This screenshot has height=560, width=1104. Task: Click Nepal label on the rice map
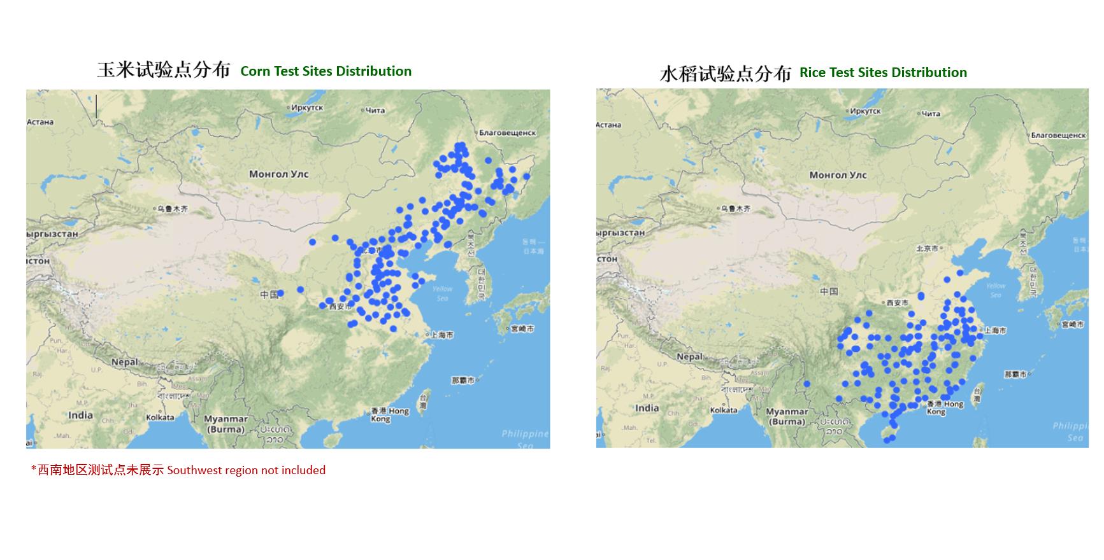[689, 357]
